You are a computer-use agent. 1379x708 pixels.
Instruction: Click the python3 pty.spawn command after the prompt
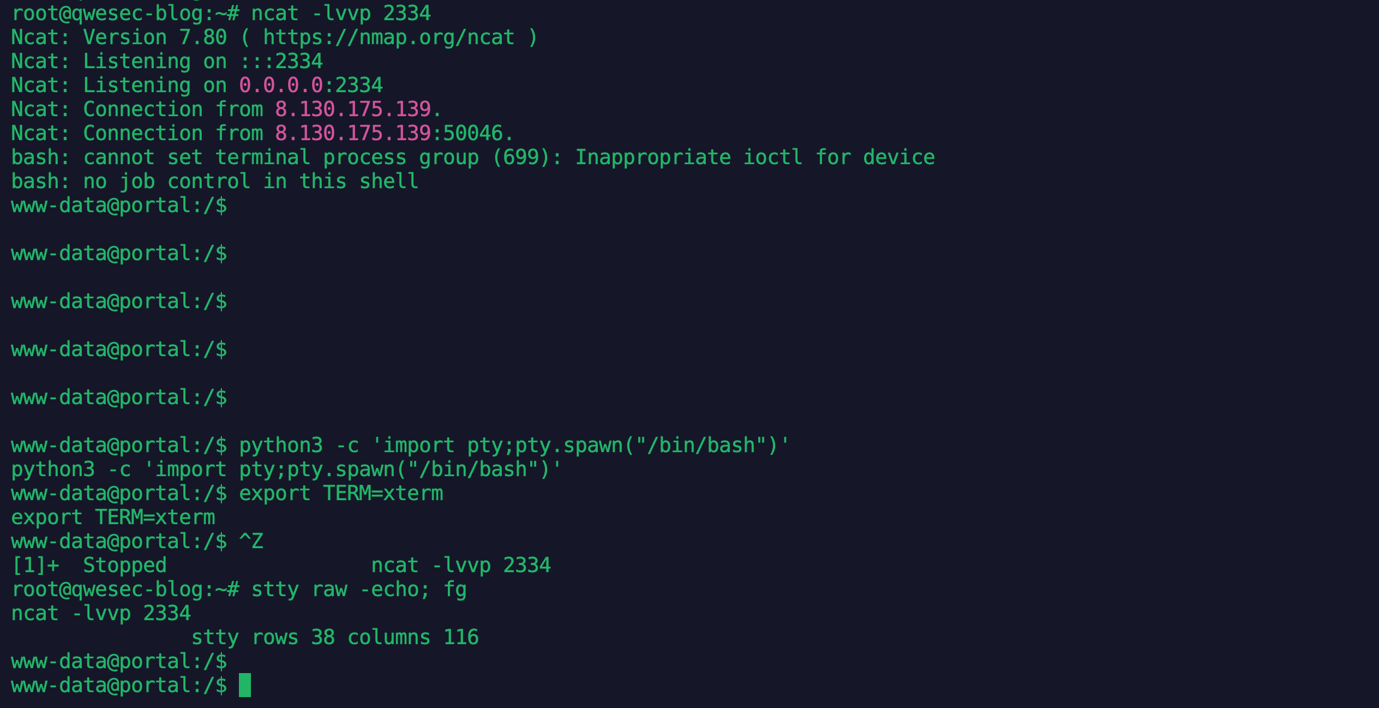(514, 446)
